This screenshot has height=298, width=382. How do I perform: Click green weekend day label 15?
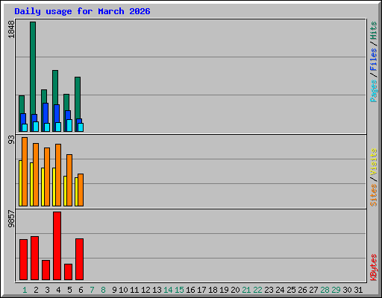click(x=179, y=290)
